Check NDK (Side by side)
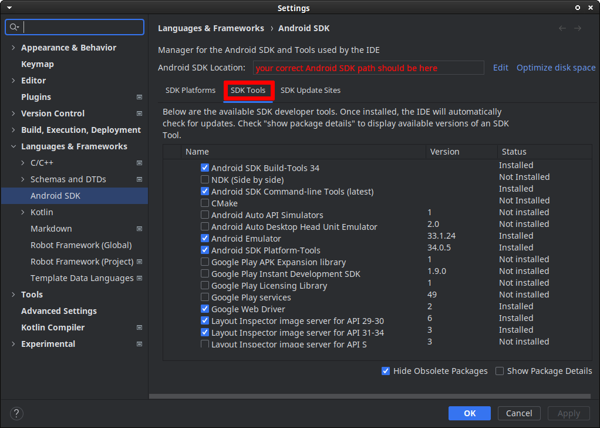The image size is (600, 428). (x=205, y=179)
